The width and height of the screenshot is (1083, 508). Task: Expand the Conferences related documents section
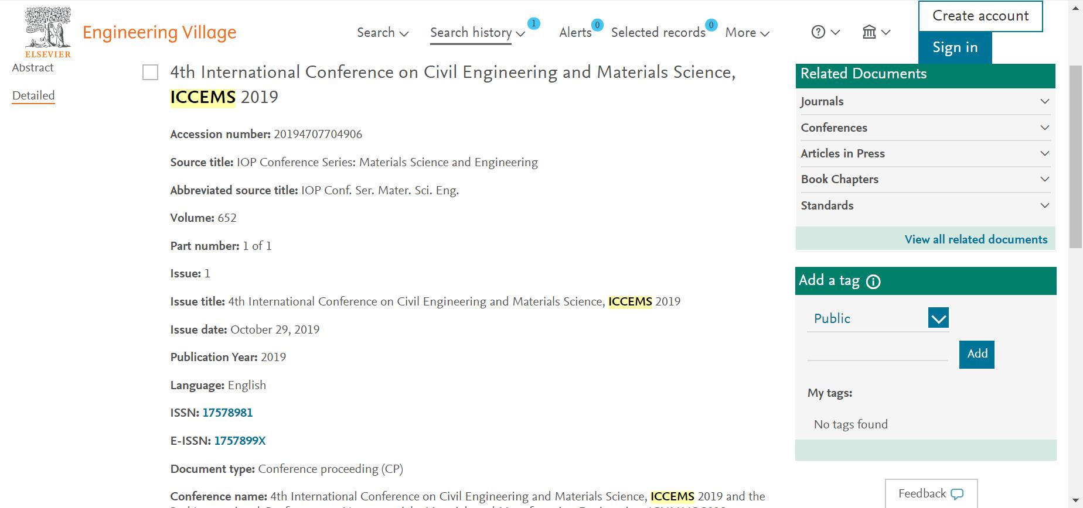click(x=925, y=128)
